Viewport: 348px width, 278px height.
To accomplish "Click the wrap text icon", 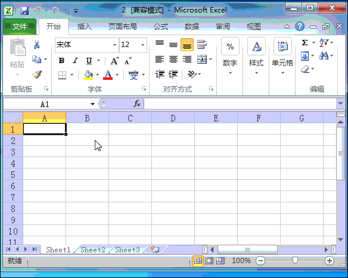I will tap(202, 44).
